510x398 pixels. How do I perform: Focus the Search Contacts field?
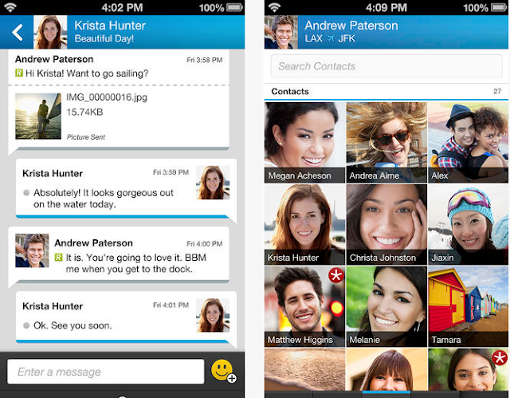coord(386,66)
